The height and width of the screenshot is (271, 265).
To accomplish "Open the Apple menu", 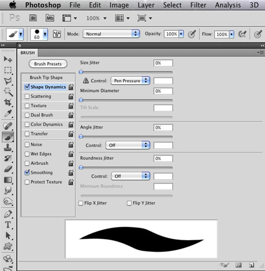I will [13, 5].
